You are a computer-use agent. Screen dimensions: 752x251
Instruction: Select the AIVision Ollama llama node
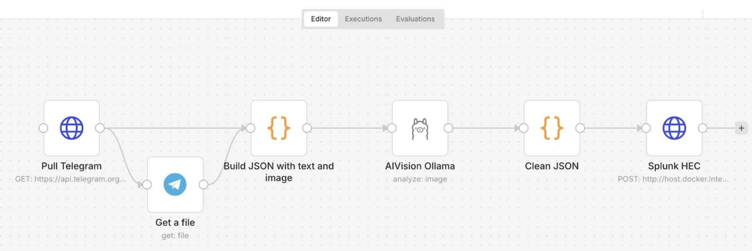420,128
